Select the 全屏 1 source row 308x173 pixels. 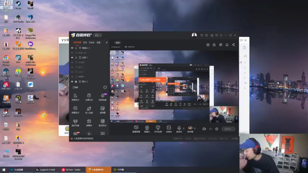click(89, 57)
